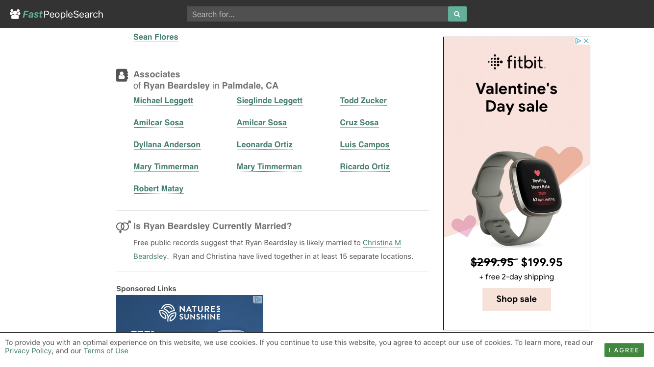Click the Shop sale button in Fitbit ad
Viewport: 654px width, 367px height.
517,299
